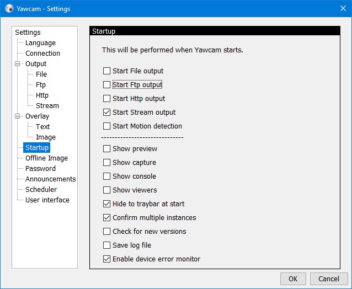Open the User interface settings
This screenshot has width=352, height=289.
[x=47, y=200]
